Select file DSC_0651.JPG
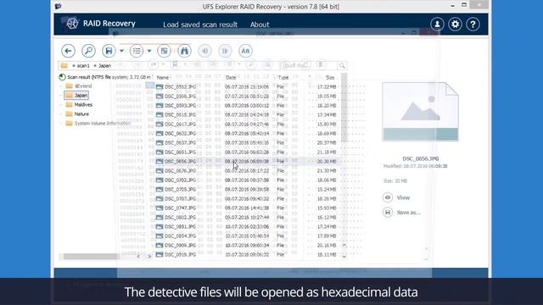543x305 pixels. pyautogui.click(x=180, y=152)
